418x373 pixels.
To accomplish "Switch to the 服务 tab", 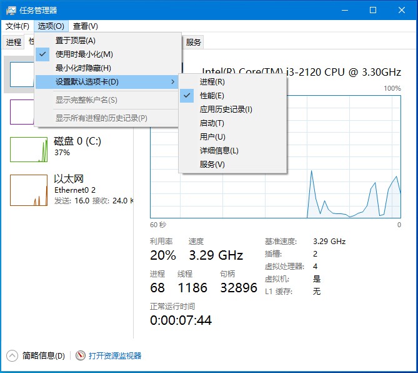I will [x=194, y=43].
